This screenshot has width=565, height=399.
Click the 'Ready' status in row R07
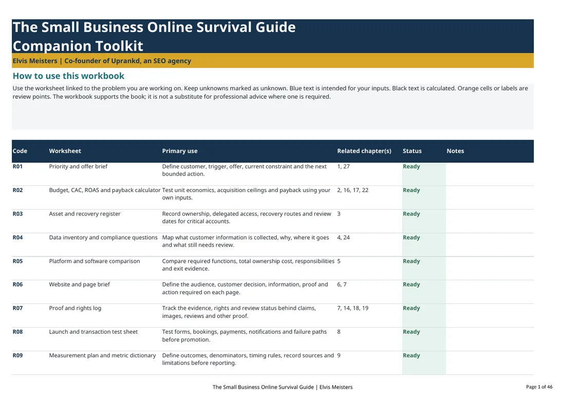411,309
